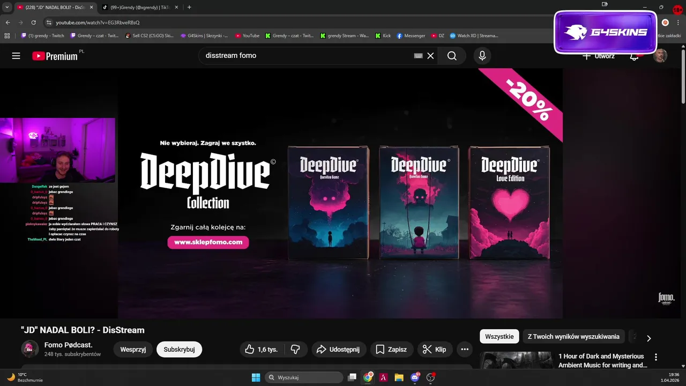The image size is (686, 386).
Task: Click the Klip clip button
Action: (435, 350)
